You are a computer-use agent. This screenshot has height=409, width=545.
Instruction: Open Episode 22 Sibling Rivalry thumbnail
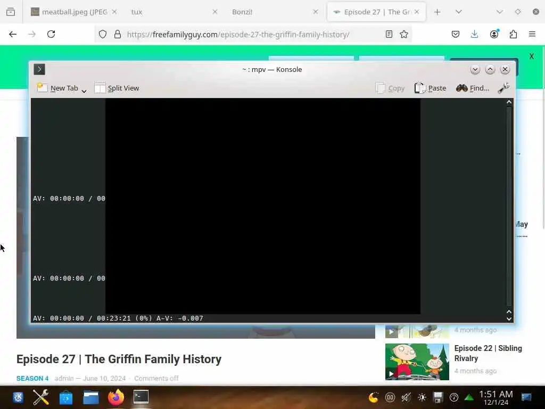click(x=417, y=362)
